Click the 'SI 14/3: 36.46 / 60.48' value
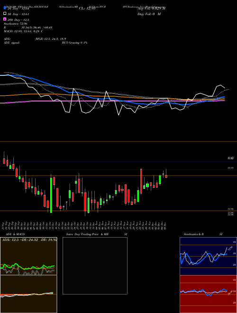The image size is (237, 313). tap(37, 28)
